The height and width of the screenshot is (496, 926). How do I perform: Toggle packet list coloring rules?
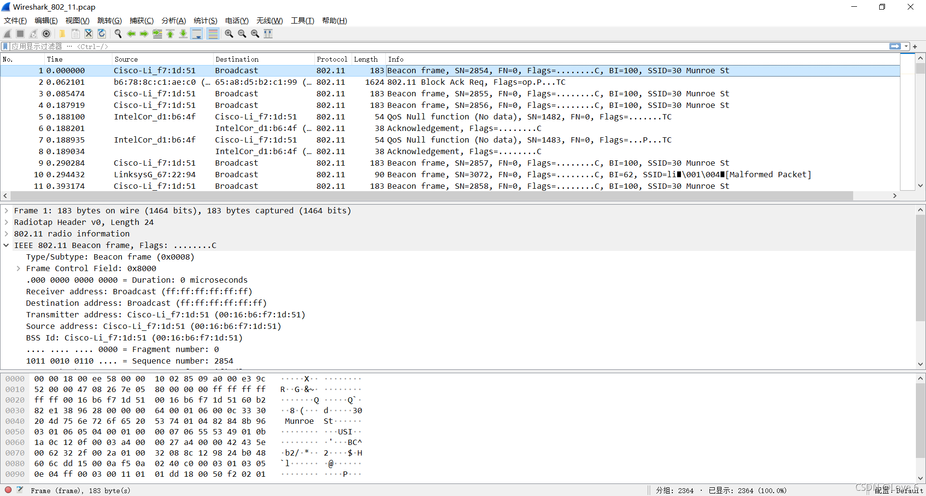213,34
